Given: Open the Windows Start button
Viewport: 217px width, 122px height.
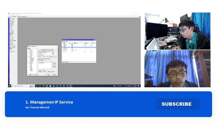Looking at the screenshot, I should pos(9,86).
